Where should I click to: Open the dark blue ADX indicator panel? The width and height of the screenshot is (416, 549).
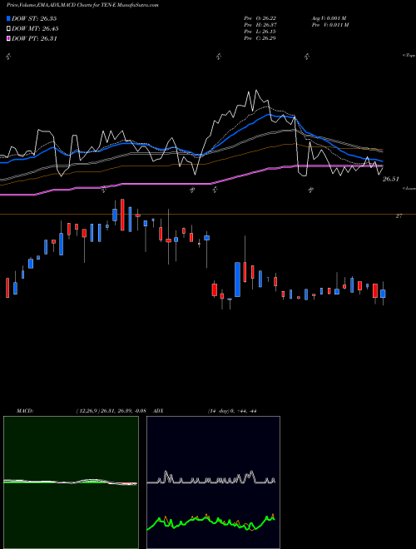coord(213,482)
